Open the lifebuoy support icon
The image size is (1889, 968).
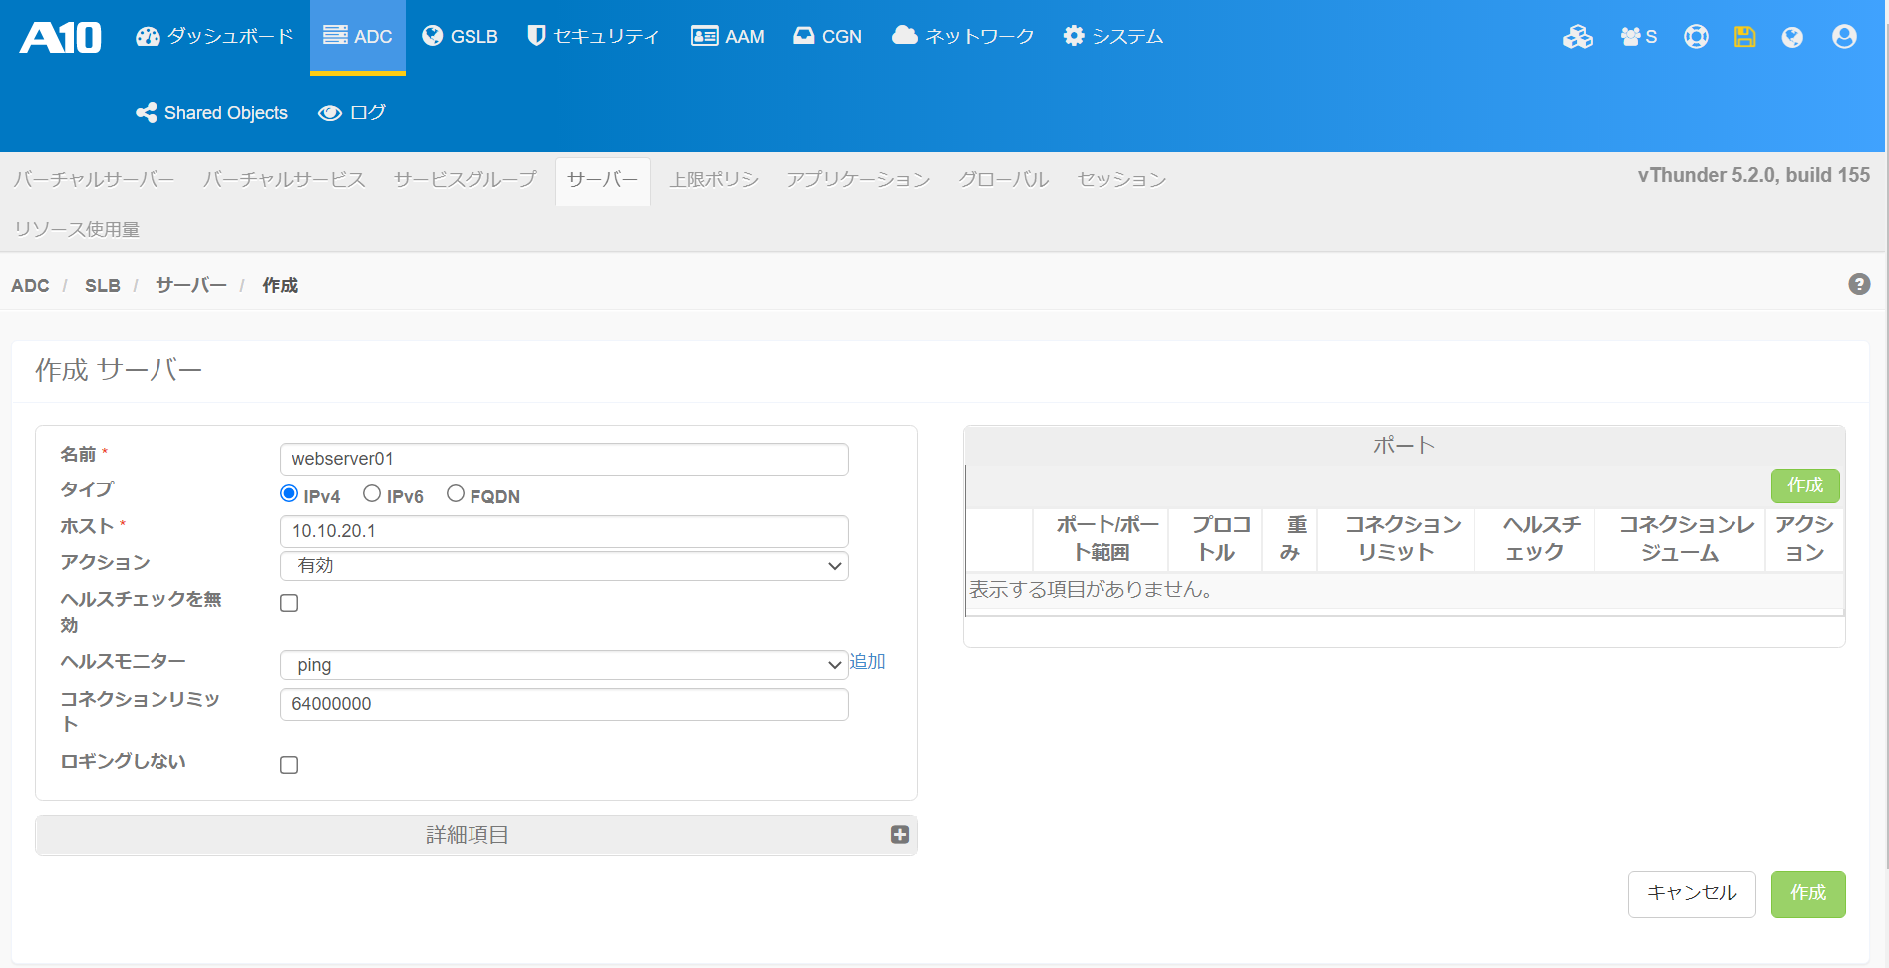tap(1696, 37)
